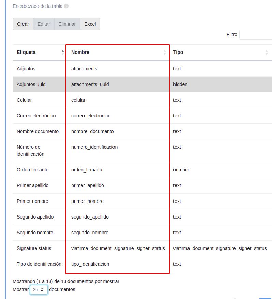The height and width of the screenshot is (299, 272).
Task: Sort table by Tipo column arrows
Action: (x=267, y=52)
